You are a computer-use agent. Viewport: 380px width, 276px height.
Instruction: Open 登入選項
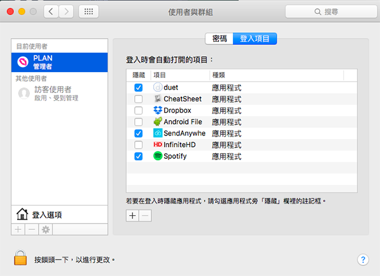tap(60, 215)
